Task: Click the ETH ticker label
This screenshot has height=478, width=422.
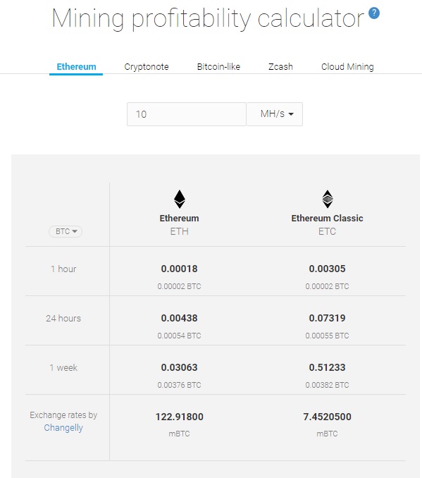Action: pos(179,231)
